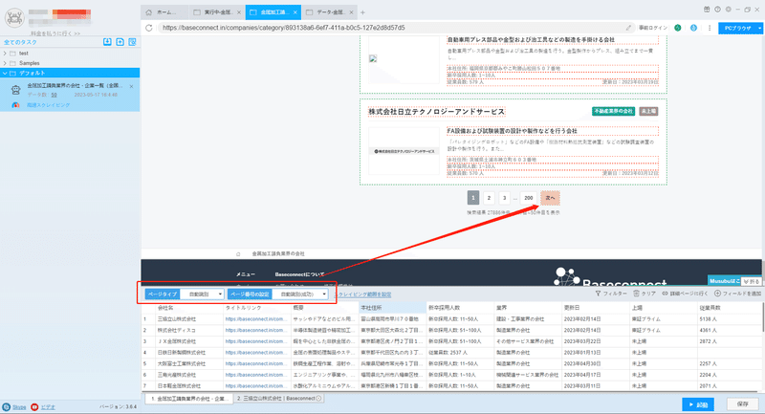Click the 全てのタスク heading
Image resolution: width=765 pixels, height=414 pixels.
(x=20, y=42)
